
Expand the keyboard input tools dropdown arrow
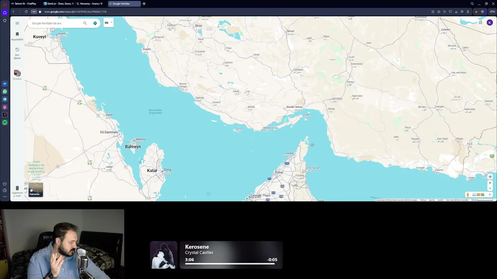pos(111,22)
